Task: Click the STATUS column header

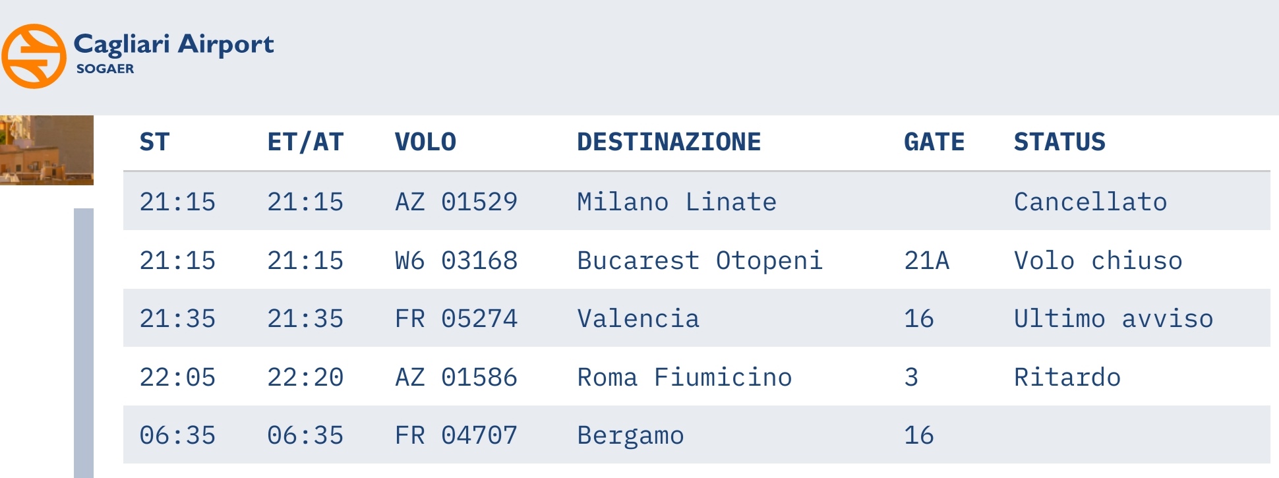Action: (x=1059, y=142)
